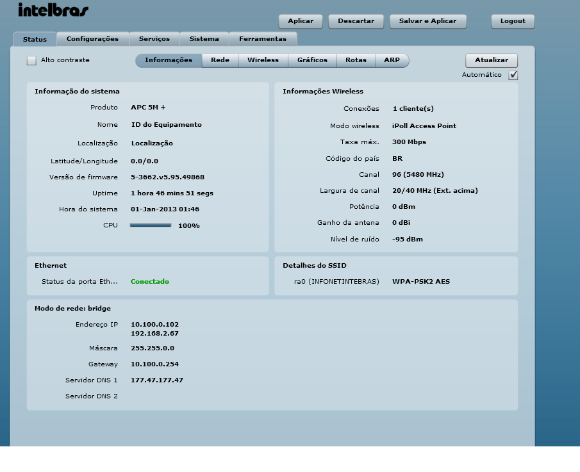Click SSID entry ra0 (INFONETINTEBRAS)

[336, 282]
